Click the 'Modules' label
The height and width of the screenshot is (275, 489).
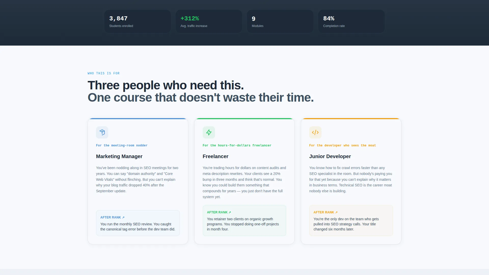pos(257,26)
